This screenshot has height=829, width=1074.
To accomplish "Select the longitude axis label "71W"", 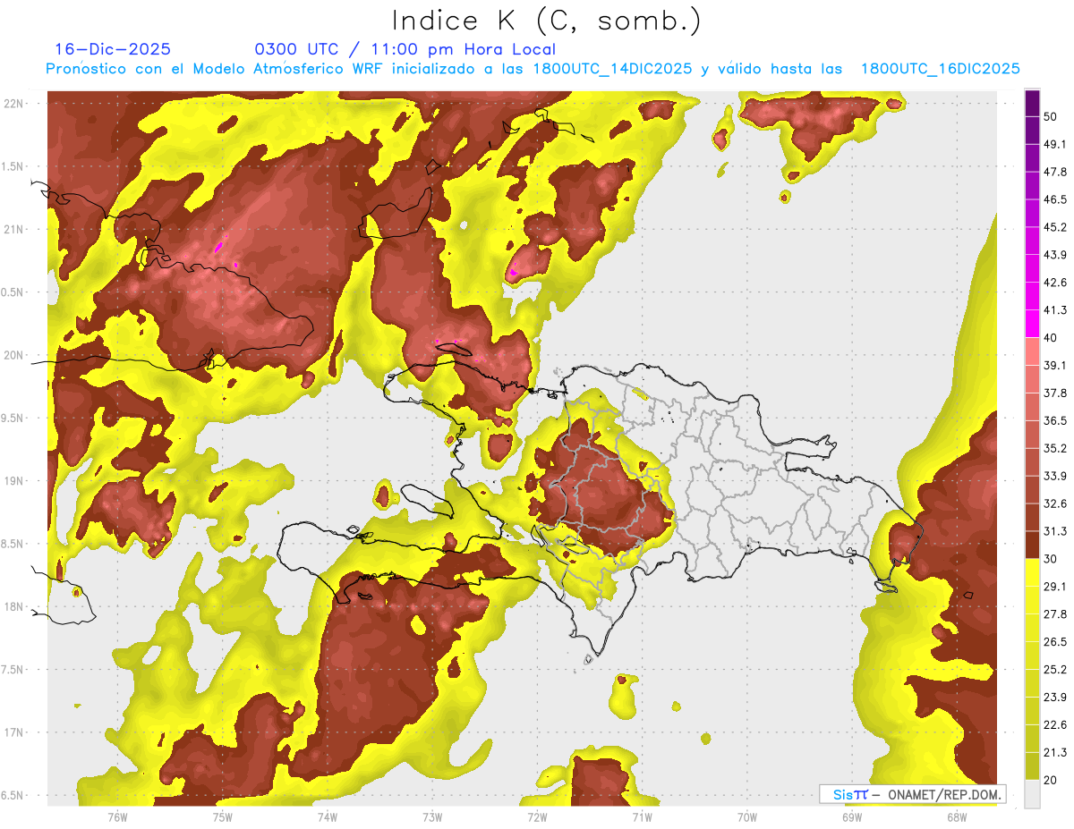I will click(642, 816).
